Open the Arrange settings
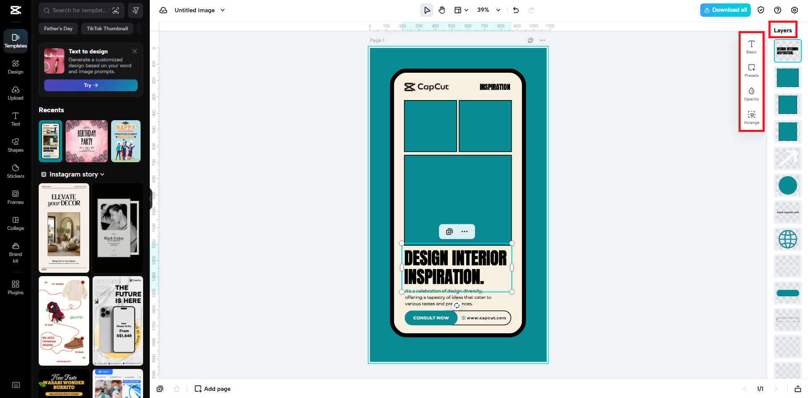The height and width of the screenshot is (398, 808). coord(752,117)
